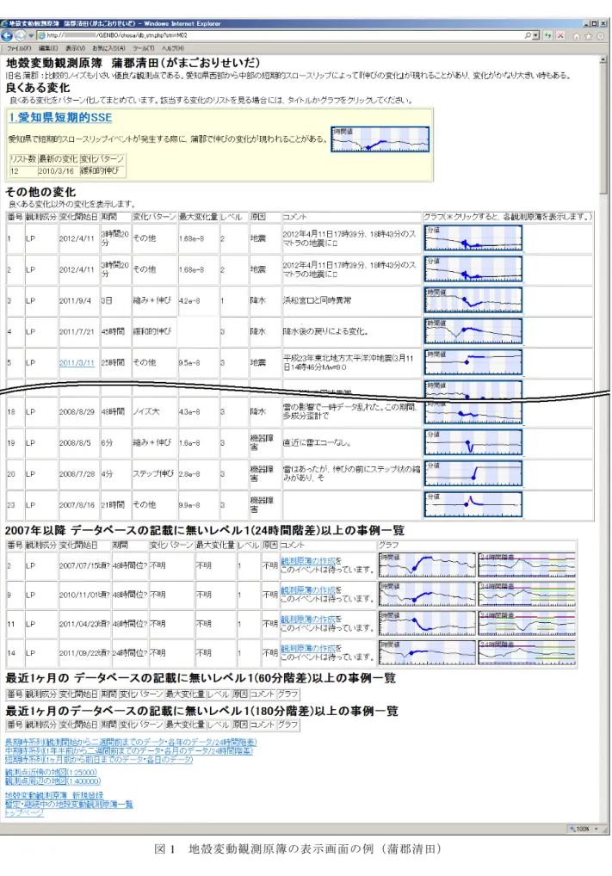Click 観測原簿の作成 link in row 2011/04/23頃
This screenshot has width=612, height=876.
307,619
